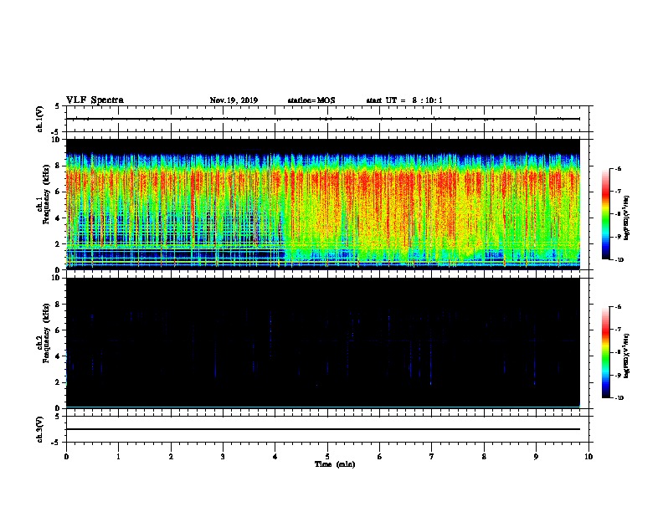This screenshot has width=663, height=512.
Task: Click the "-7" label on ch.1 colorbar
Action: pos(618,192)
